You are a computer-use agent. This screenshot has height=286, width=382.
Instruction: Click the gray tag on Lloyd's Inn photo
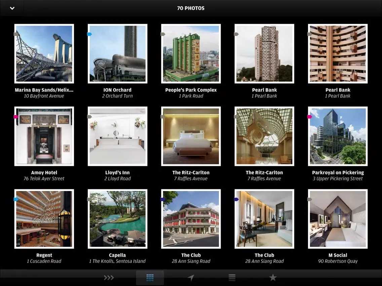coord(89,117)
